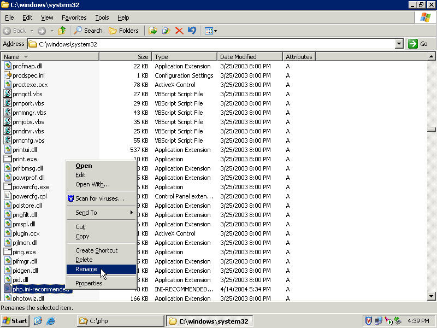Expand the Address bar dropdown arrow
Image resolution: width=437 pixels, height=328 pixels.
coord(399,44)
